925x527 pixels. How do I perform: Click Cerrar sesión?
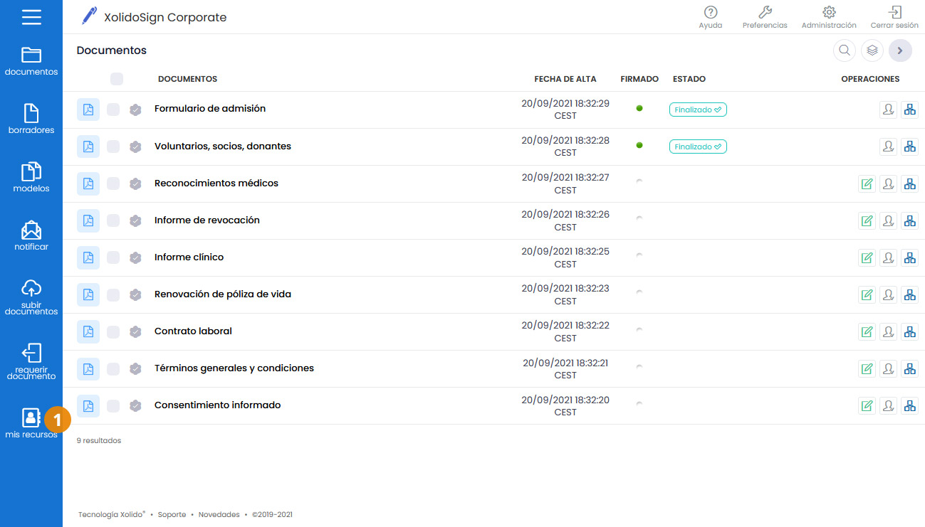pos(894,17)
